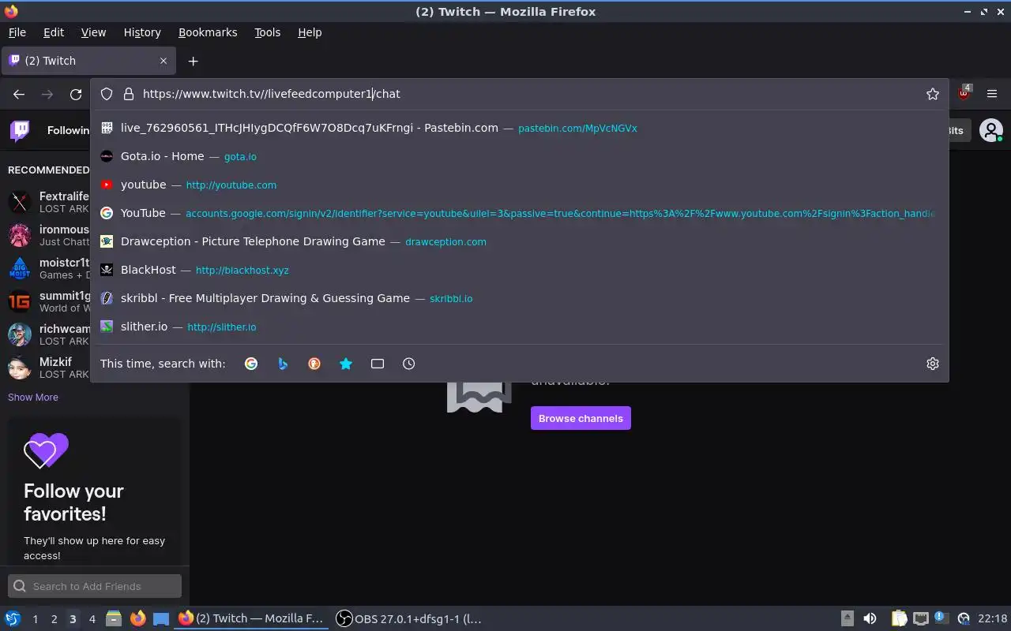Search this time with Bing
The width and height of the screenshot is (1011, 631).
(x=283, y=364)
